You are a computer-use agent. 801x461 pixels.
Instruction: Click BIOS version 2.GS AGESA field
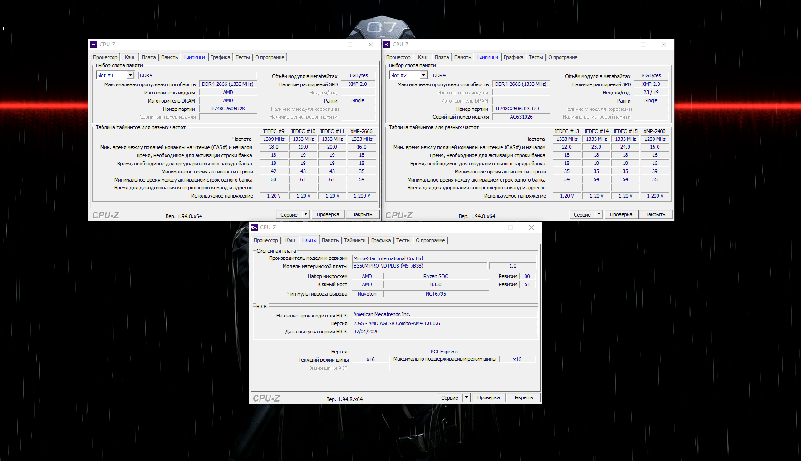444,323
